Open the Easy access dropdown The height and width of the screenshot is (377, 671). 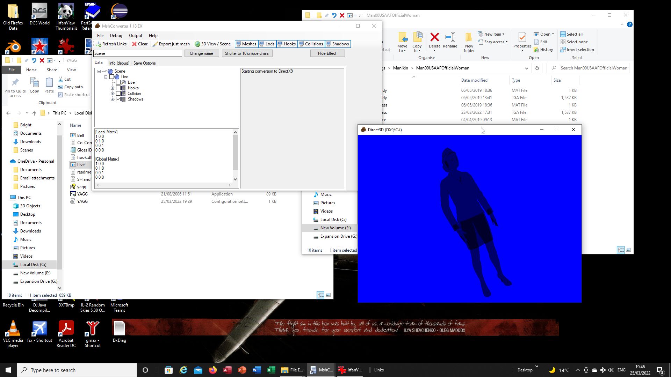point(492,42)
